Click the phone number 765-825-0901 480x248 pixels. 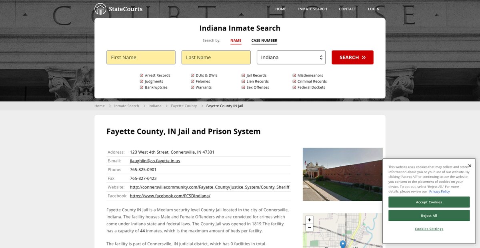pos(143,170)
